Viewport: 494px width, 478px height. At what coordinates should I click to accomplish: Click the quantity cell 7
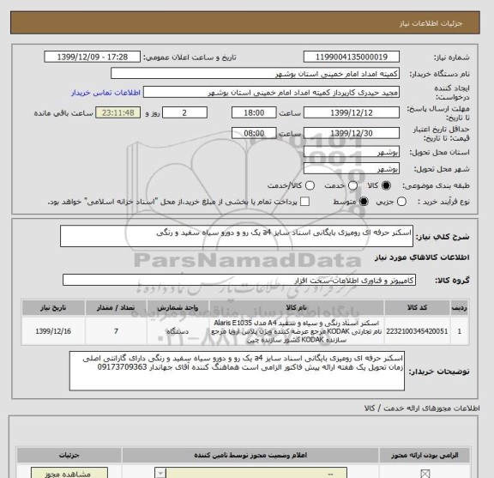coord(116,331)
